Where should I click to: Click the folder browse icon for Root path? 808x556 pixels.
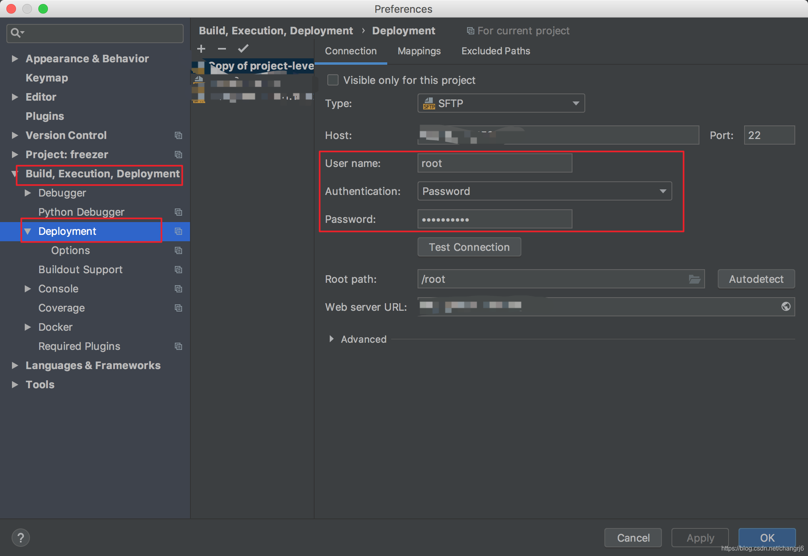pyautogui.click(x=694, y=279)
